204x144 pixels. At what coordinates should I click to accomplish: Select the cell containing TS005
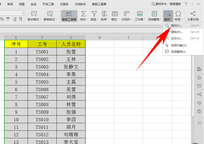42,82
